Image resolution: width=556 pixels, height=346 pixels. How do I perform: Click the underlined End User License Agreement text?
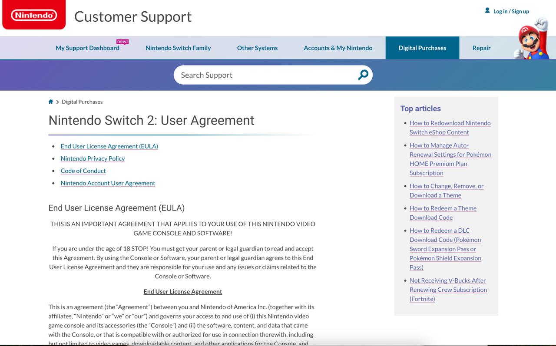(183, 292)
